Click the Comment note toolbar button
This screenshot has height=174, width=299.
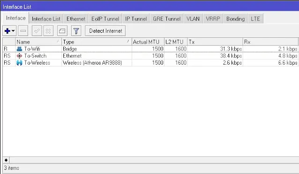coord(62,31)
